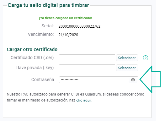Viewport: 165px width, 121px height.
Task: Click the teal arrow pointing at the password
Action: click(150, 80)
